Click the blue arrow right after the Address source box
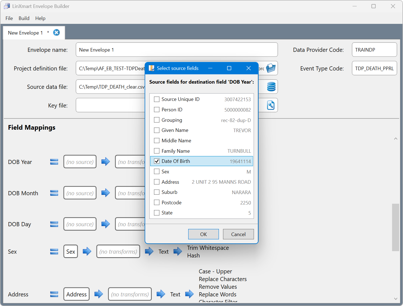This screenshot has width=403, height=306. 99,294
